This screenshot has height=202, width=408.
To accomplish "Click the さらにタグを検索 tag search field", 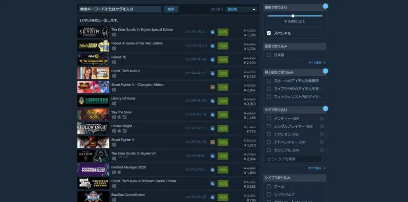I will coord(294,159).
